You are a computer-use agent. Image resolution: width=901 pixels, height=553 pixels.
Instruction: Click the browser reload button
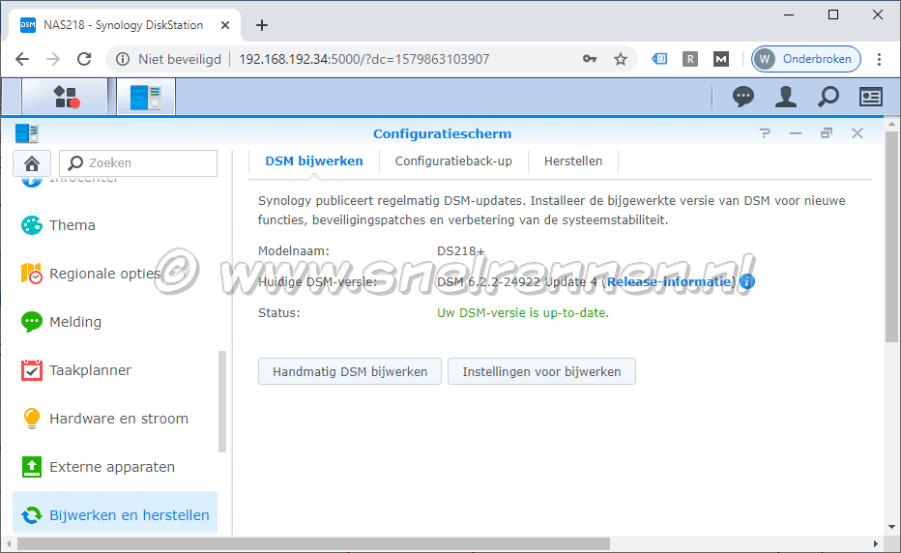(x=84, y=59)
